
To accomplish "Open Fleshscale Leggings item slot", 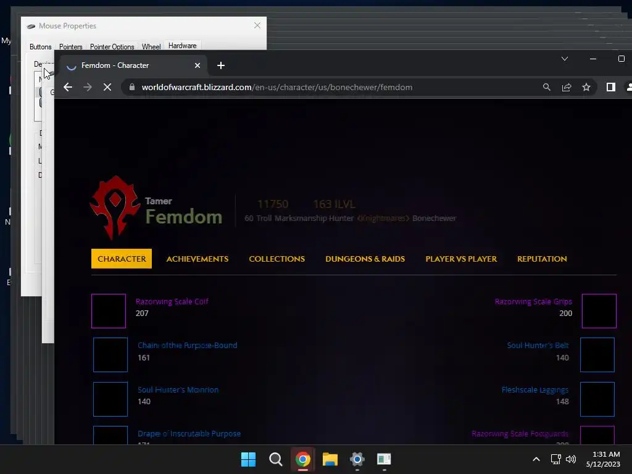I will (x=597, y=399).
